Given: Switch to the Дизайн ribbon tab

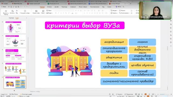Looking at the screenshot, I should click(x=56, y=7).
